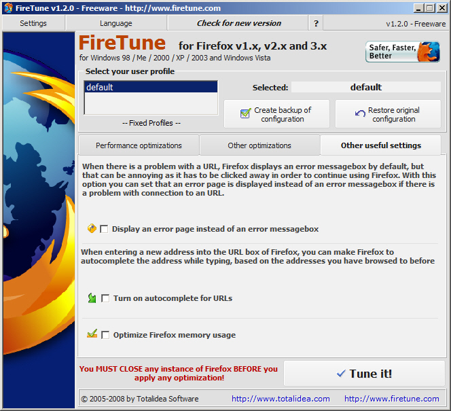Click Restore original configuration button
The height and width of the screenshot is (411, 451).
point(388,114)
